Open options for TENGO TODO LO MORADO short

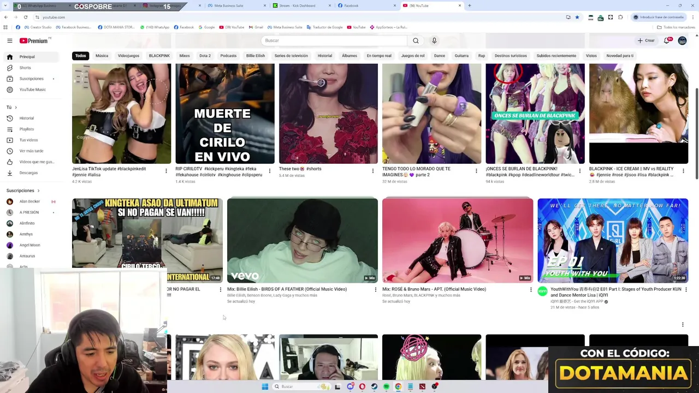click(476, 171)
